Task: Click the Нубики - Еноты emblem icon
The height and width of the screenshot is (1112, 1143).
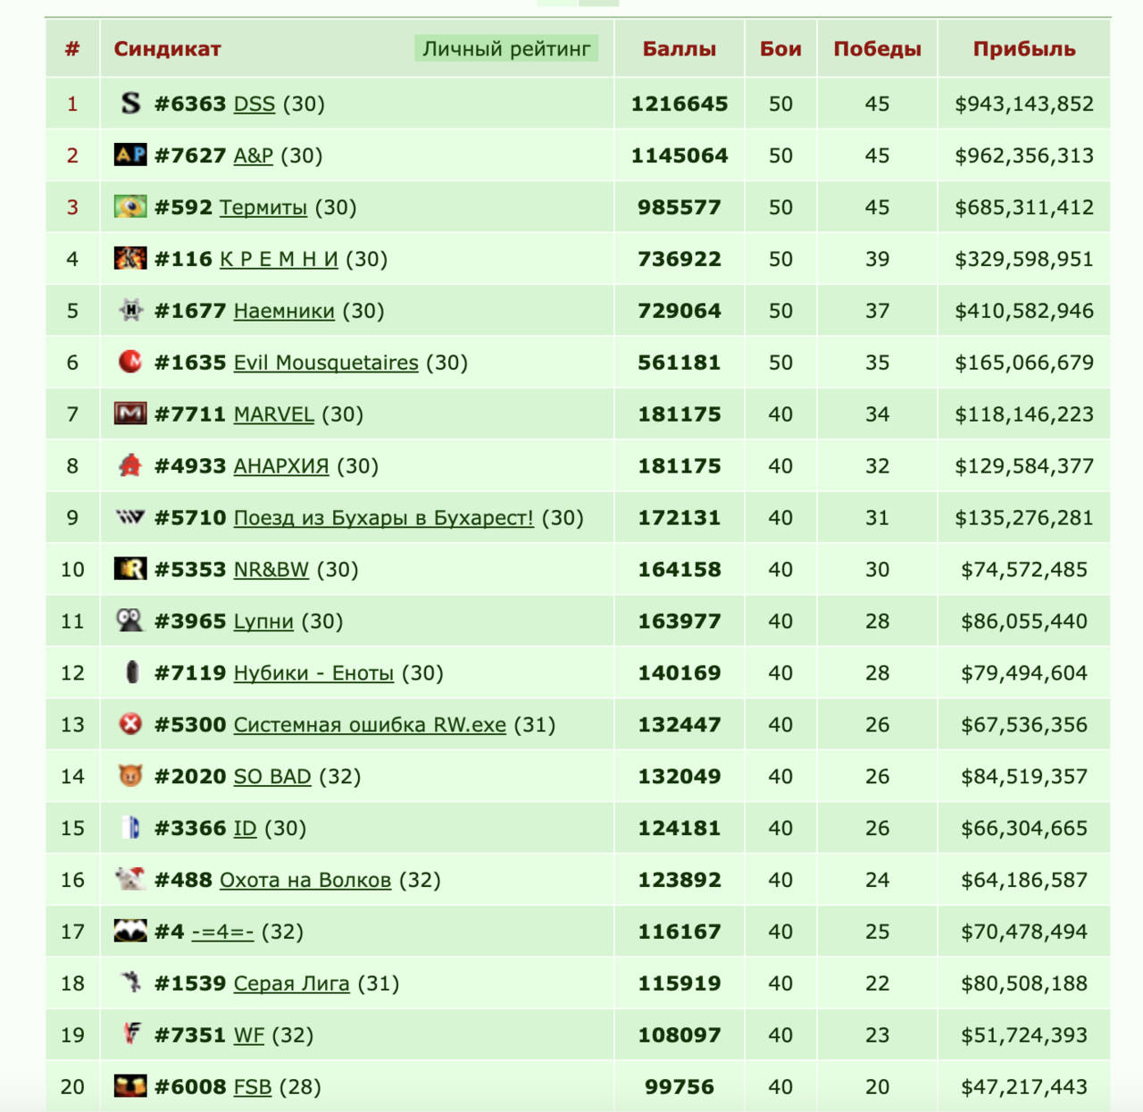Action: click(x=130, y=673)
